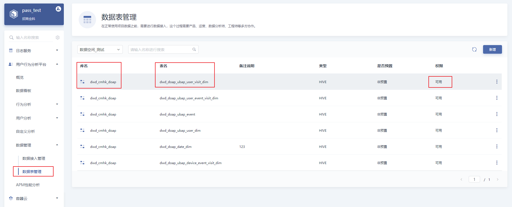Refresh the data table list
Image resolution: width=512 pixels, height=207 pixels.
(x=474, y=49)
